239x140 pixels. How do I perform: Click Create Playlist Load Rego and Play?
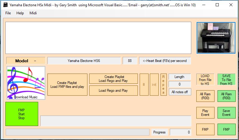[x=113, y=79]
